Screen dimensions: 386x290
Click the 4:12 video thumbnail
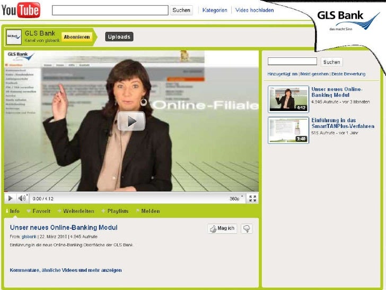tap(288, 99)
